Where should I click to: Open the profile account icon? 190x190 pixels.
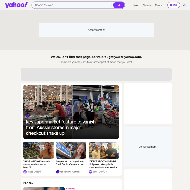pyautogui.click(x=184, y=5)
